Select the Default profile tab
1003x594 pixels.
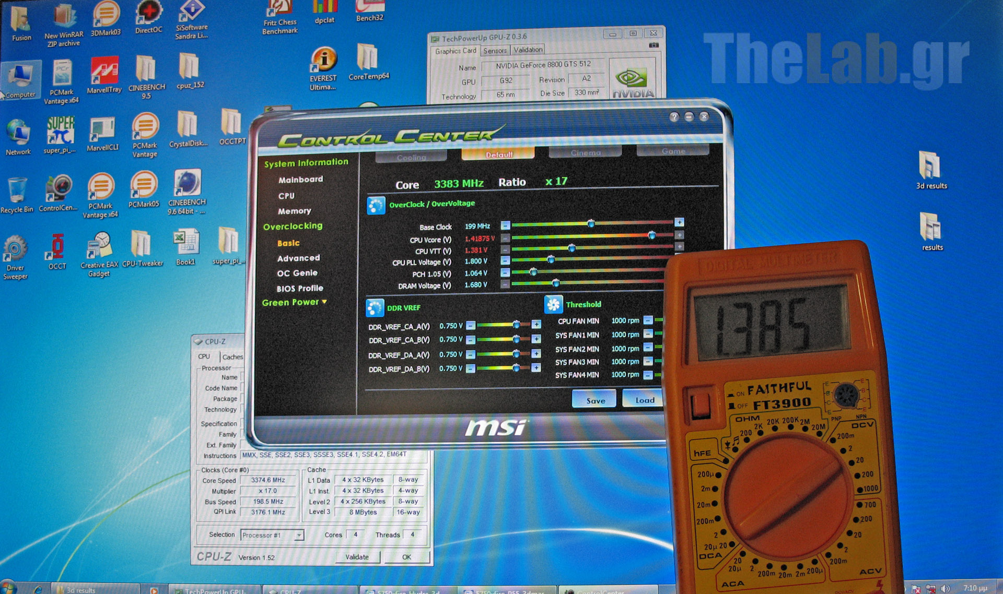pyautogui.click(x=498, y=154)
